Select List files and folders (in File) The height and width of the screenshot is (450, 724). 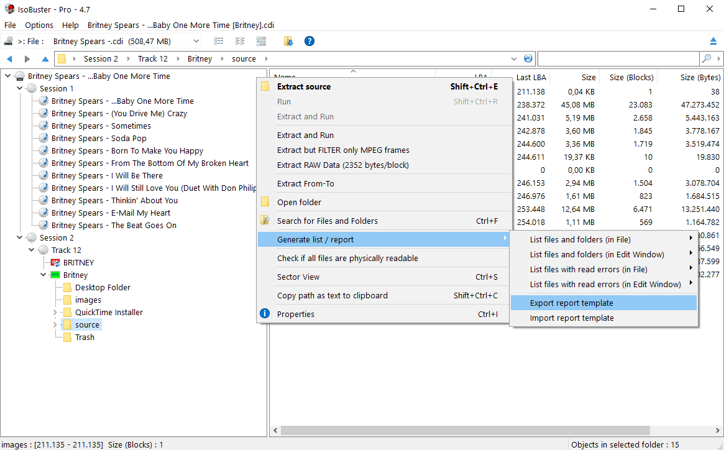603,239
